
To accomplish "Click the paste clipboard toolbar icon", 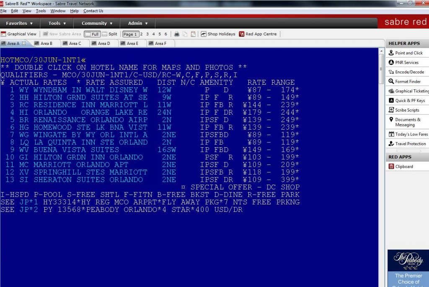I will point(193,34).
